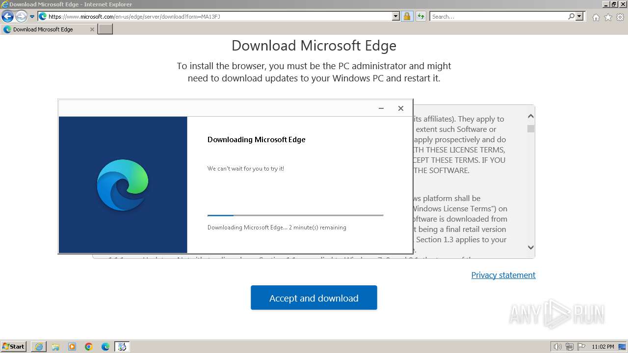Open Internet Explorer from taskbar
The height and width of the screenshot is (353, 628).
point(39,347)
